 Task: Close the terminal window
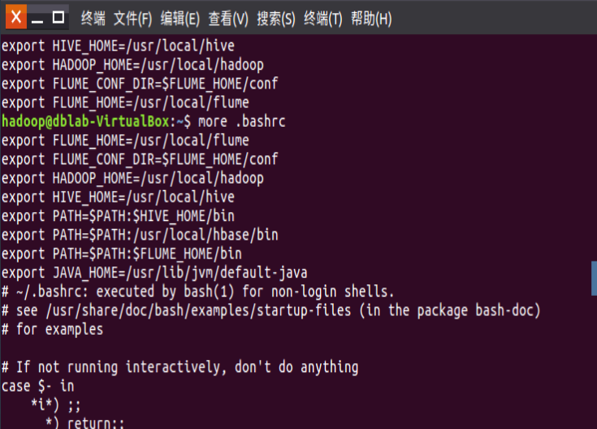16,17
